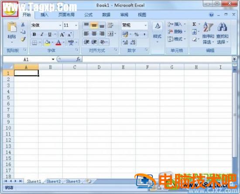This screenshot has width=240, height=194.
Task: Select the Cut scissors icon
Action: (23, 24)
